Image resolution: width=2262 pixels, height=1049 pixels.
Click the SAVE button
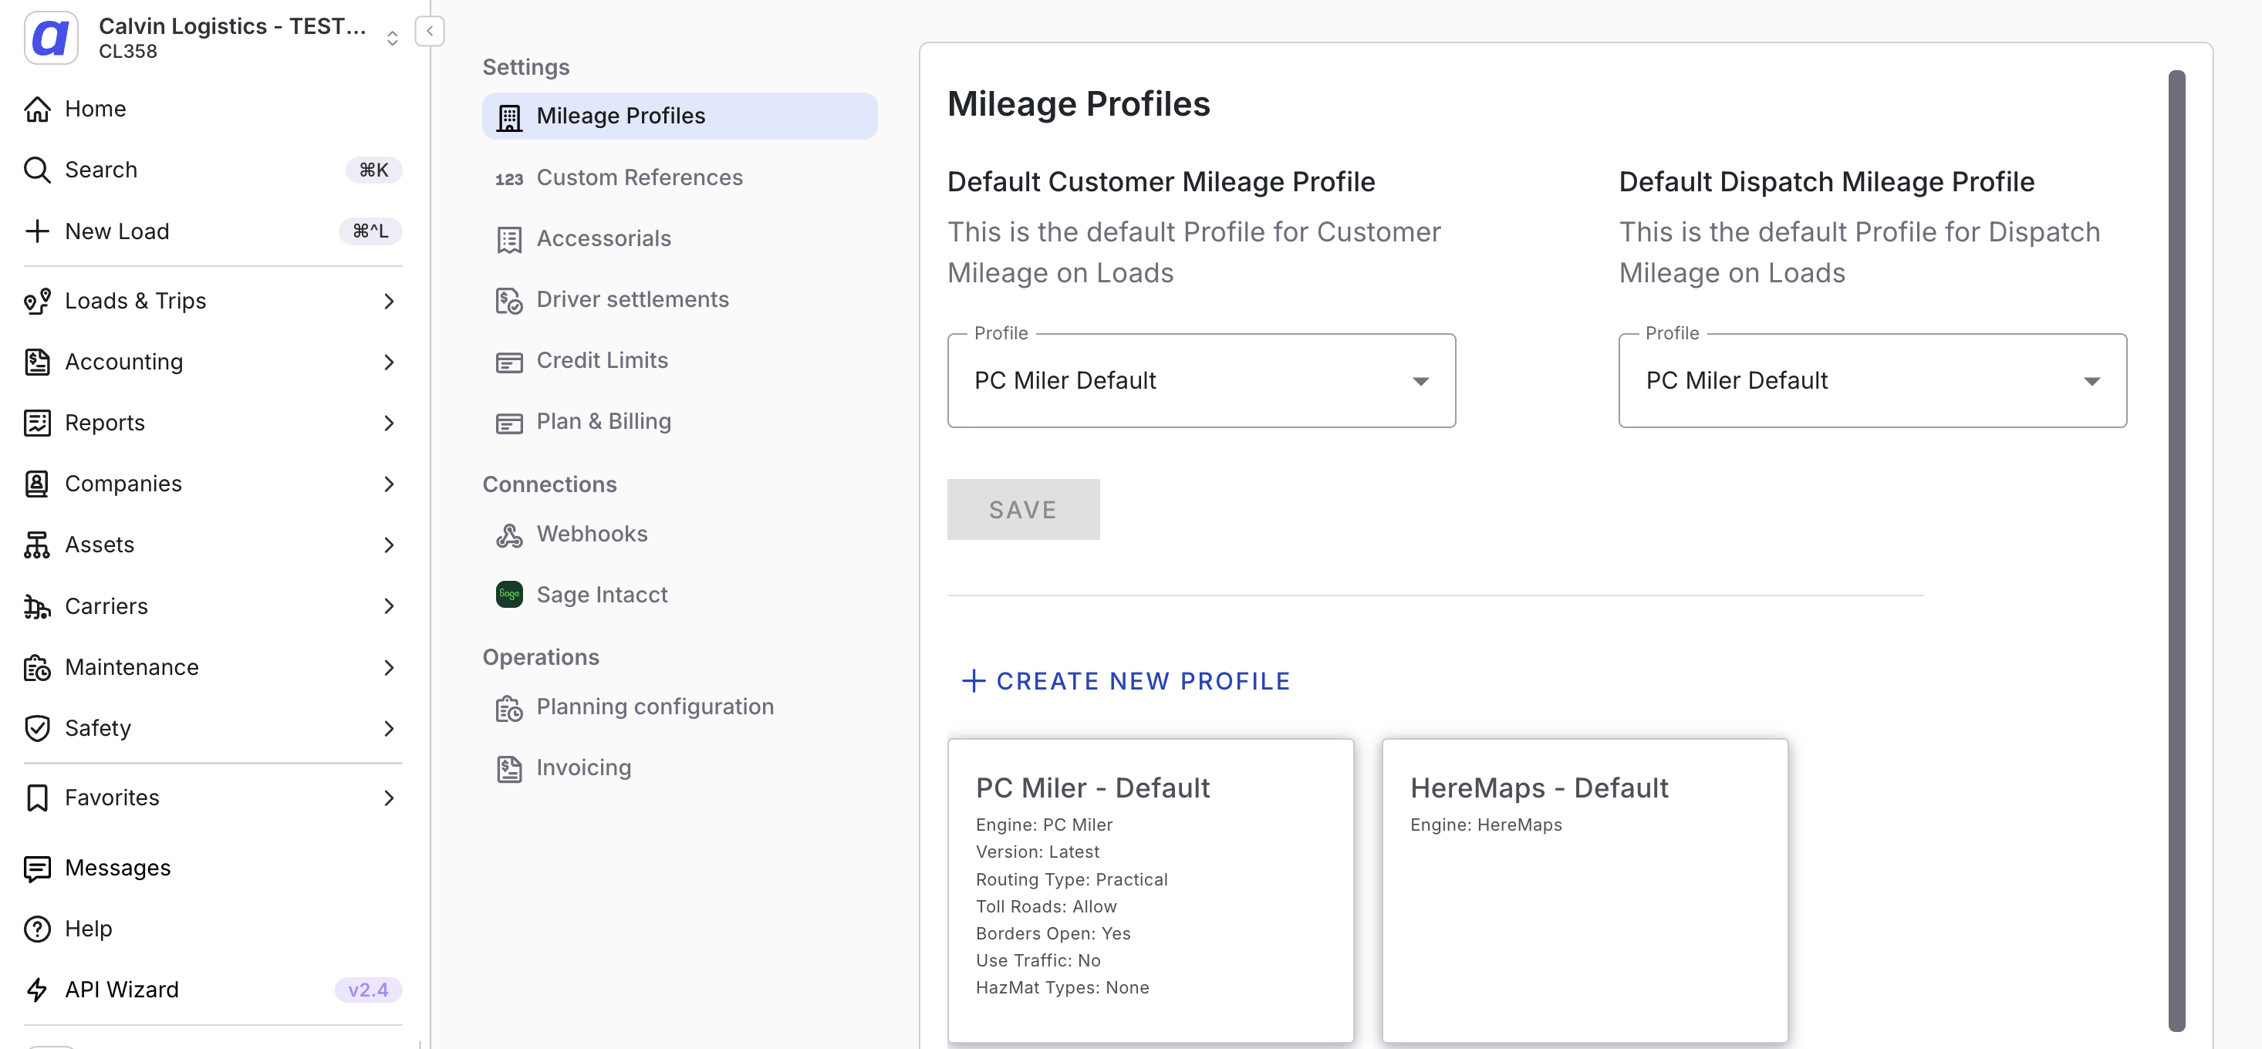click(x=1023, y=509)
